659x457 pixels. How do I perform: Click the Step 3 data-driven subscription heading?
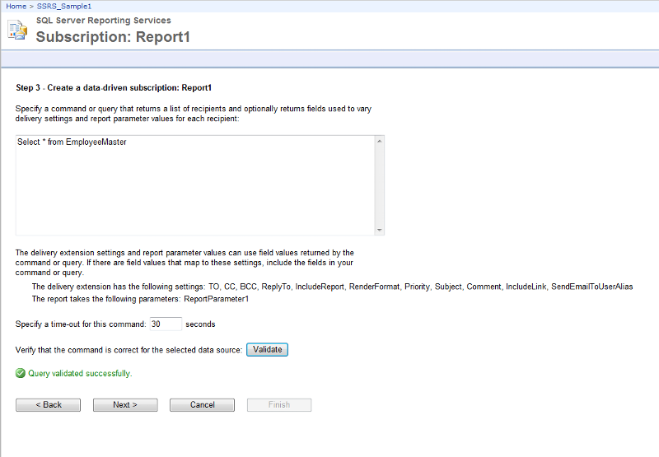114,88
